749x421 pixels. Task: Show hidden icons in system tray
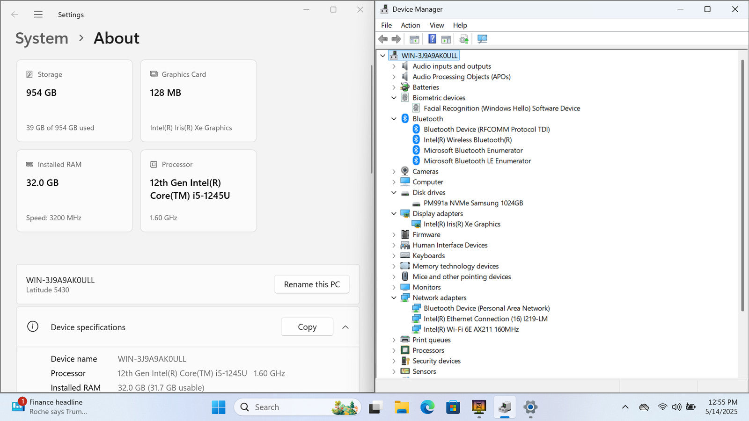(x=625, y=407)
